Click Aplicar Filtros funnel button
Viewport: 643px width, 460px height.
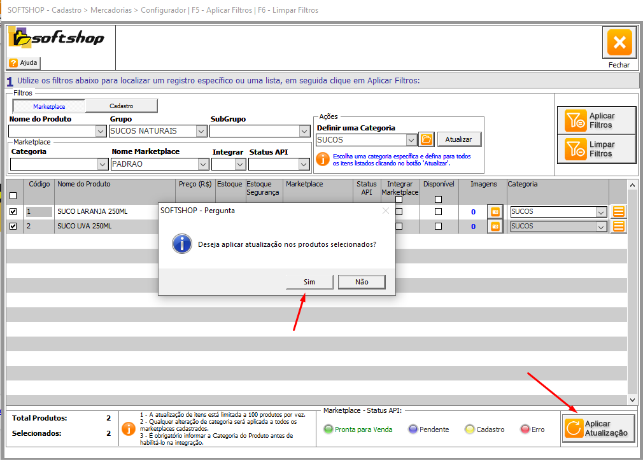click(x=596, y=120)
